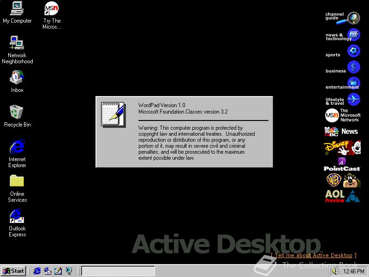Select the Recycle Bin icon
Image resolution: width=369 pixels, height=277 pixels.
pos(17,116)
